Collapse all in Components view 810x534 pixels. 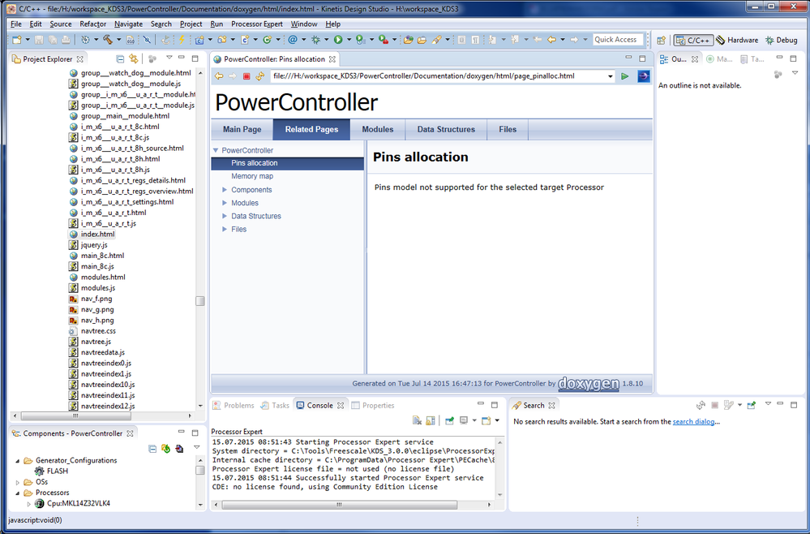coord(152,449)
